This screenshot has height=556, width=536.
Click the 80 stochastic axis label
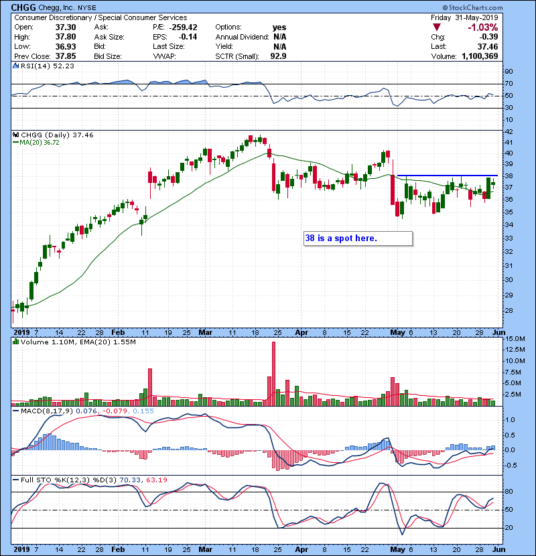[509, 492]
